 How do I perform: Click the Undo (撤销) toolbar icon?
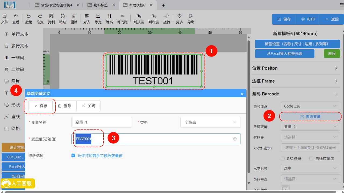[28, 18]
